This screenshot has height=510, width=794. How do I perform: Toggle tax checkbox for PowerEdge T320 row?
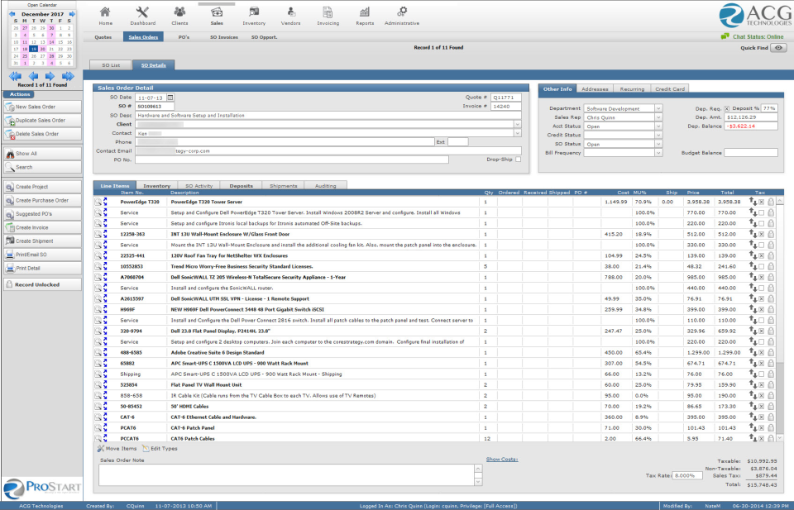pos(761,202)
